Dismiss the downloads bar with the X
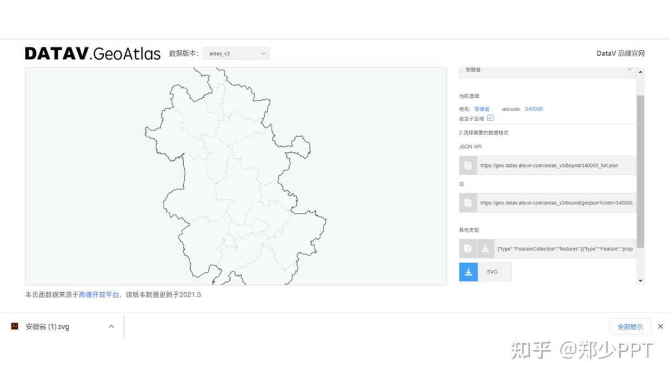The image size is (670, 377). tap(660, 326)
